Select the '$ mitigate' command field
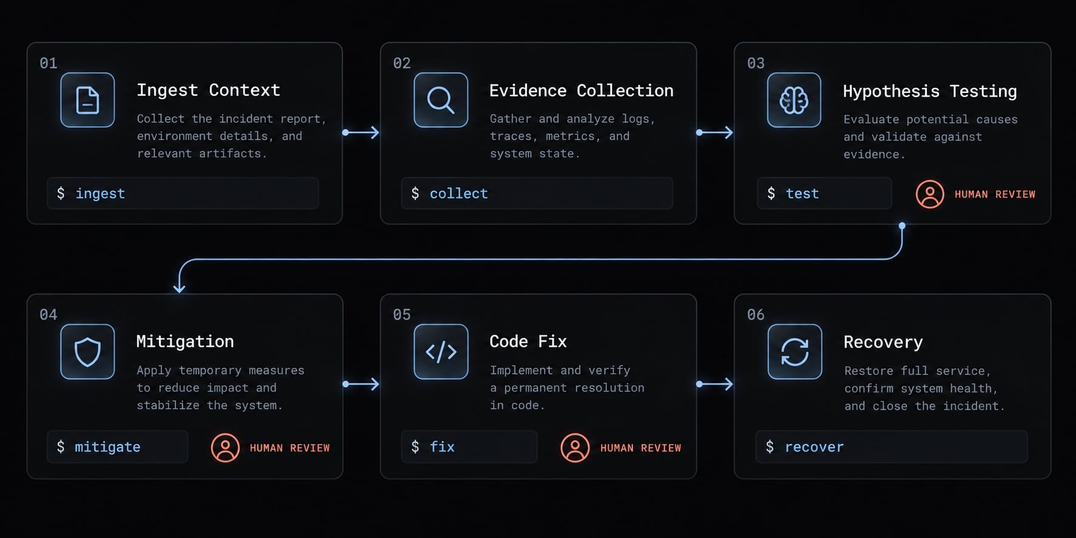The height and width of the screenshot is (538, 1076). pos(118,447)
